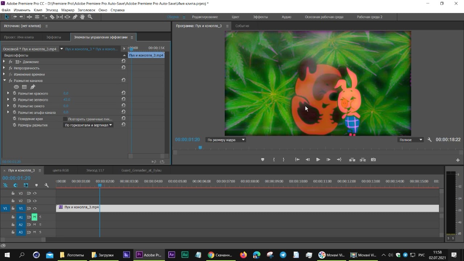Toggle visibility of track V2
Viewport: 464px width, 261px height.
pos(35,201)
